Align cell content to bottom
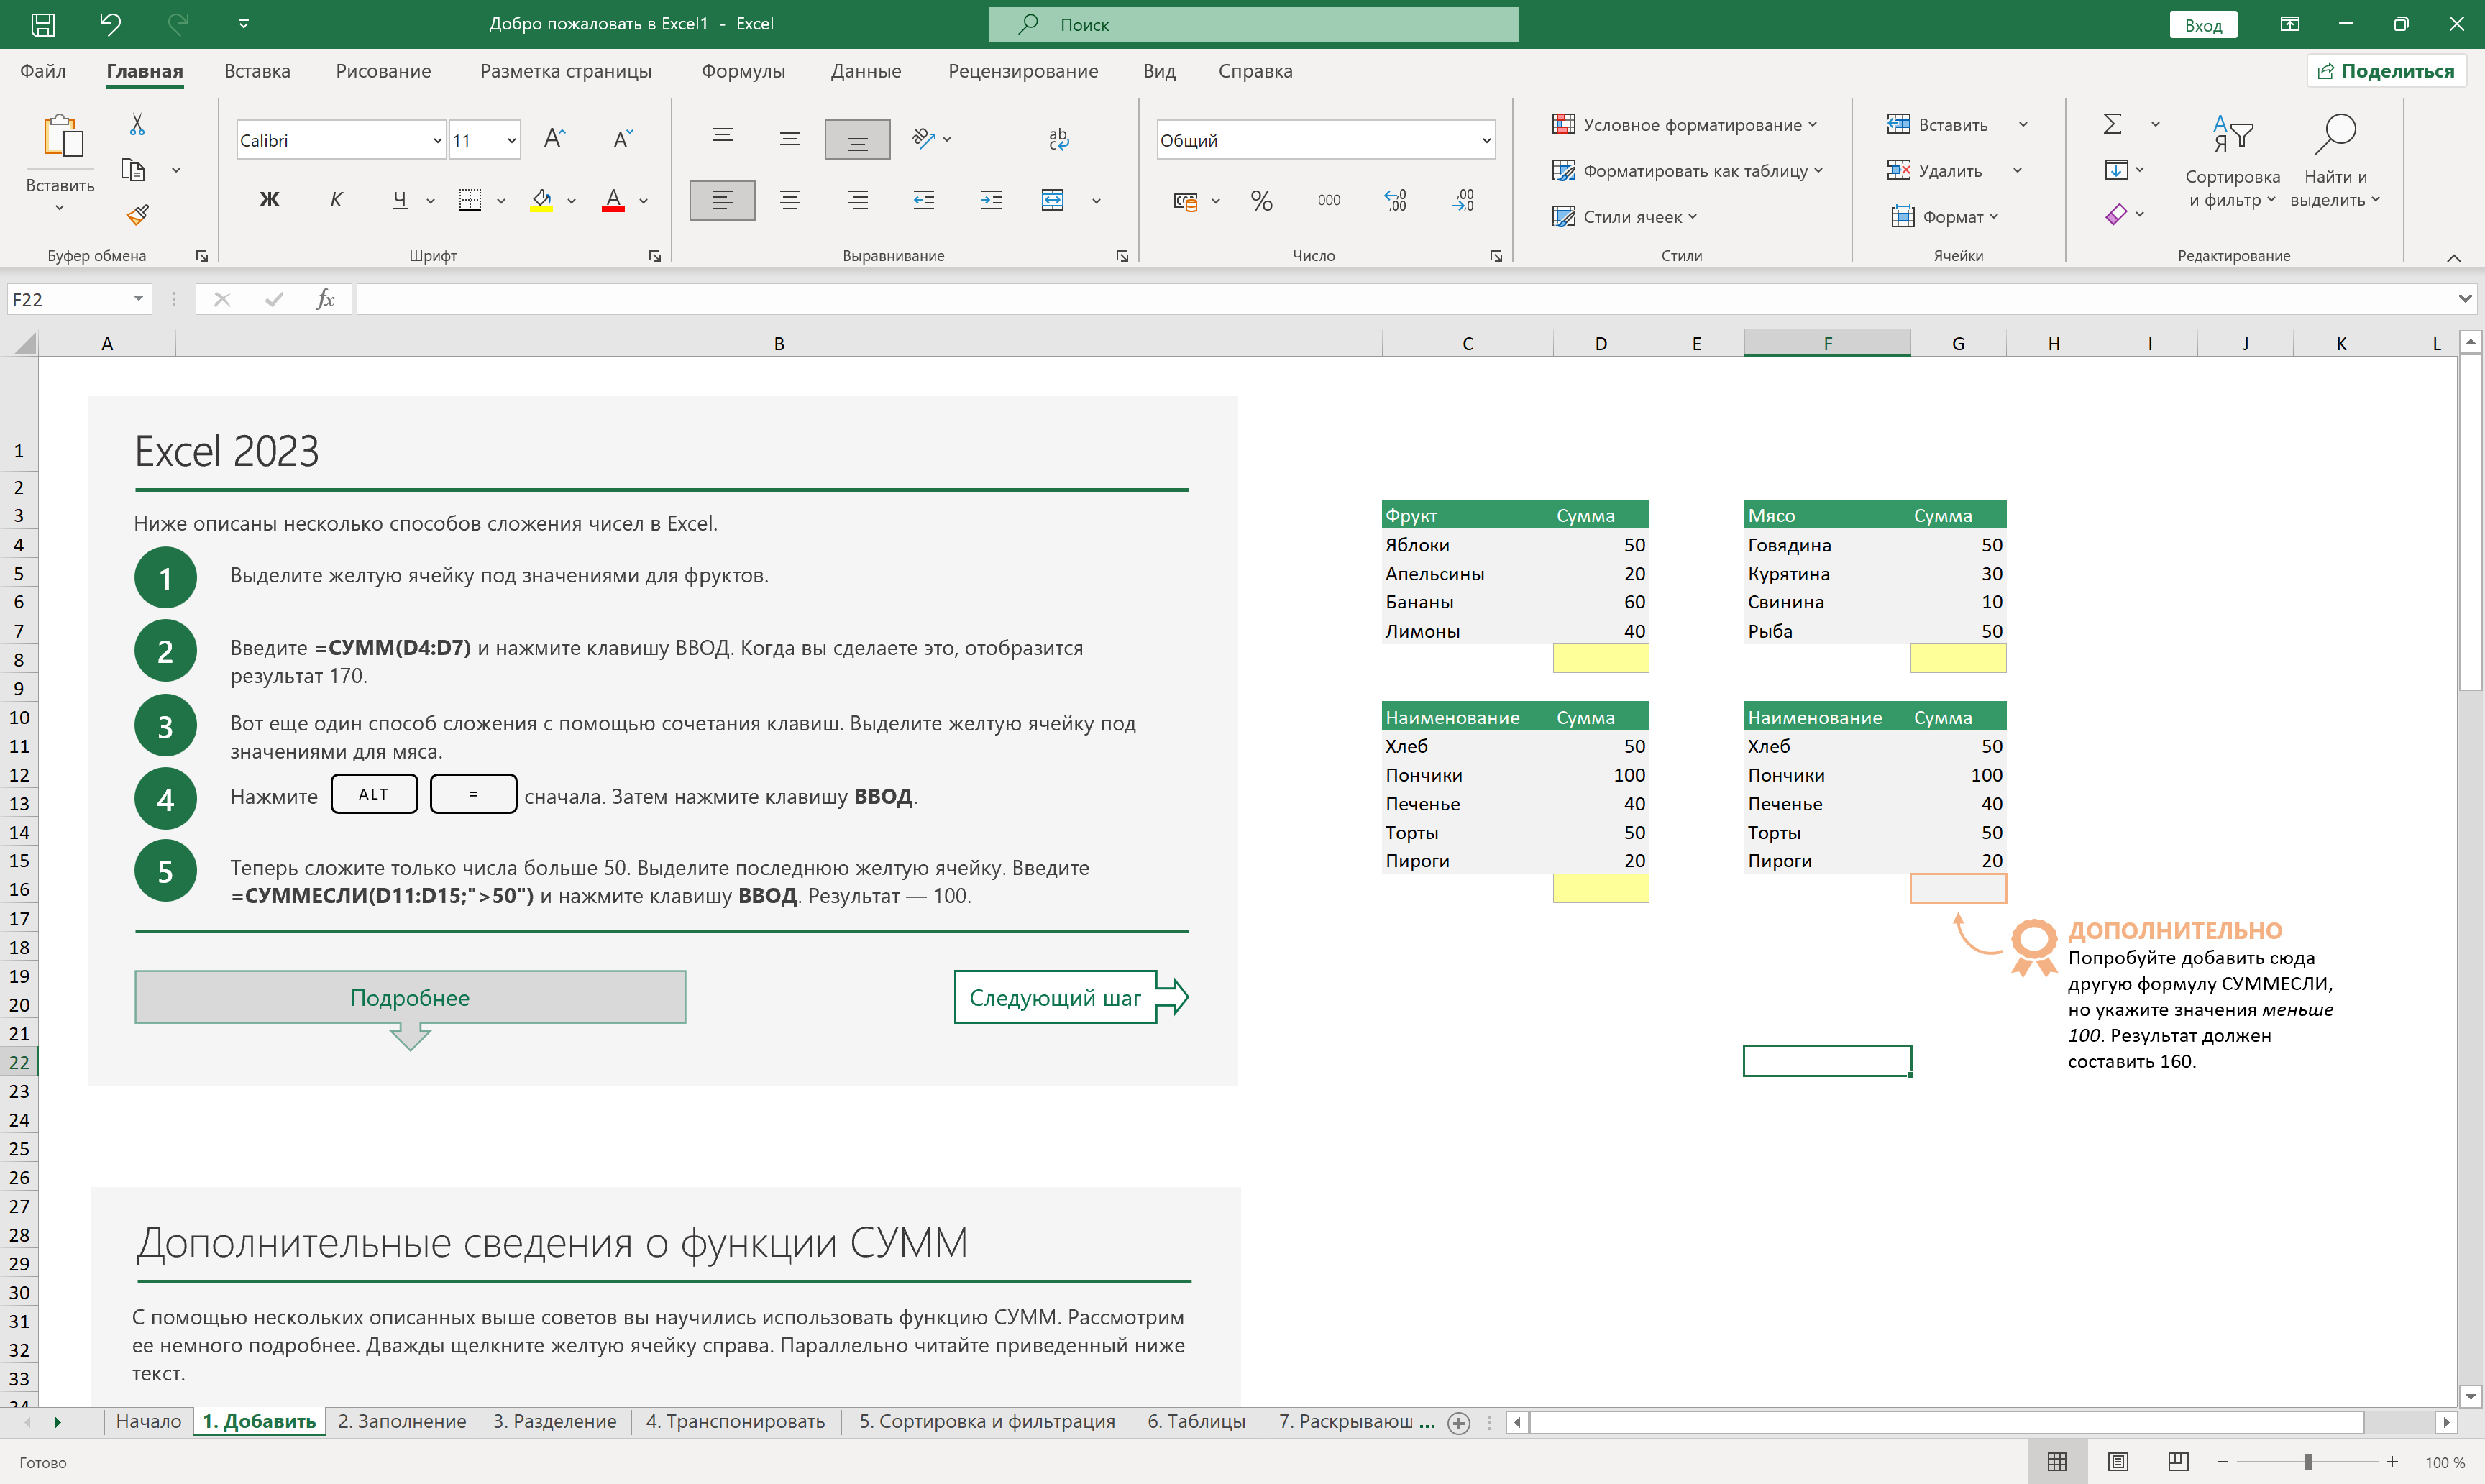2485x1484 pixels. coord(857,139)
